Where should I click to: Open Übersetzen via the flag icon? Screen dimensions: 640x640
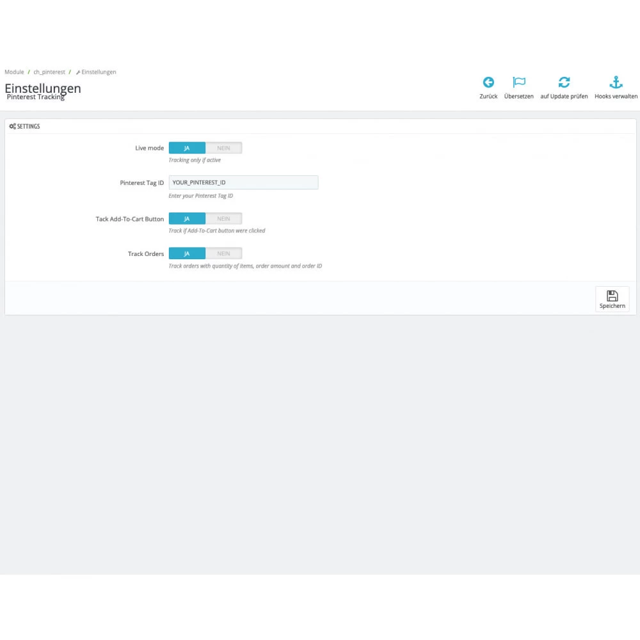(519, 83)
